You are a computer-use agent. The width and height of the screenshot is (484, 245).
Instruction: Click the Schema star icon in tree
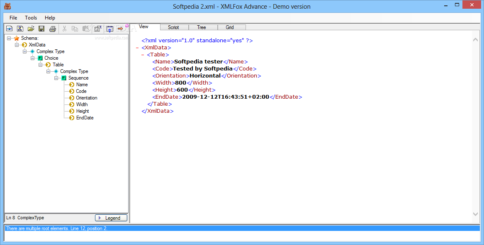pyautogui.click(x=17, y=38)
